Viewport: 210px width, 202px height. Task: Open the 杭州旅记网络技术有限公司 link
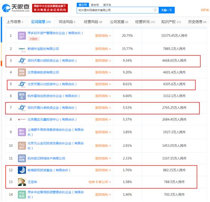(46, 158)
